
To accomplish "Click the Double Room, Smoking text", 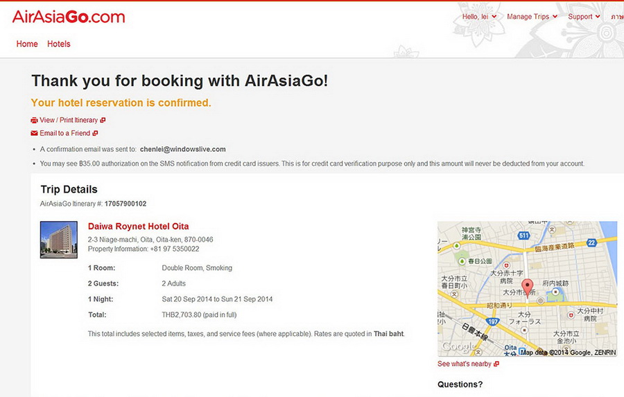I will (197, 267).
